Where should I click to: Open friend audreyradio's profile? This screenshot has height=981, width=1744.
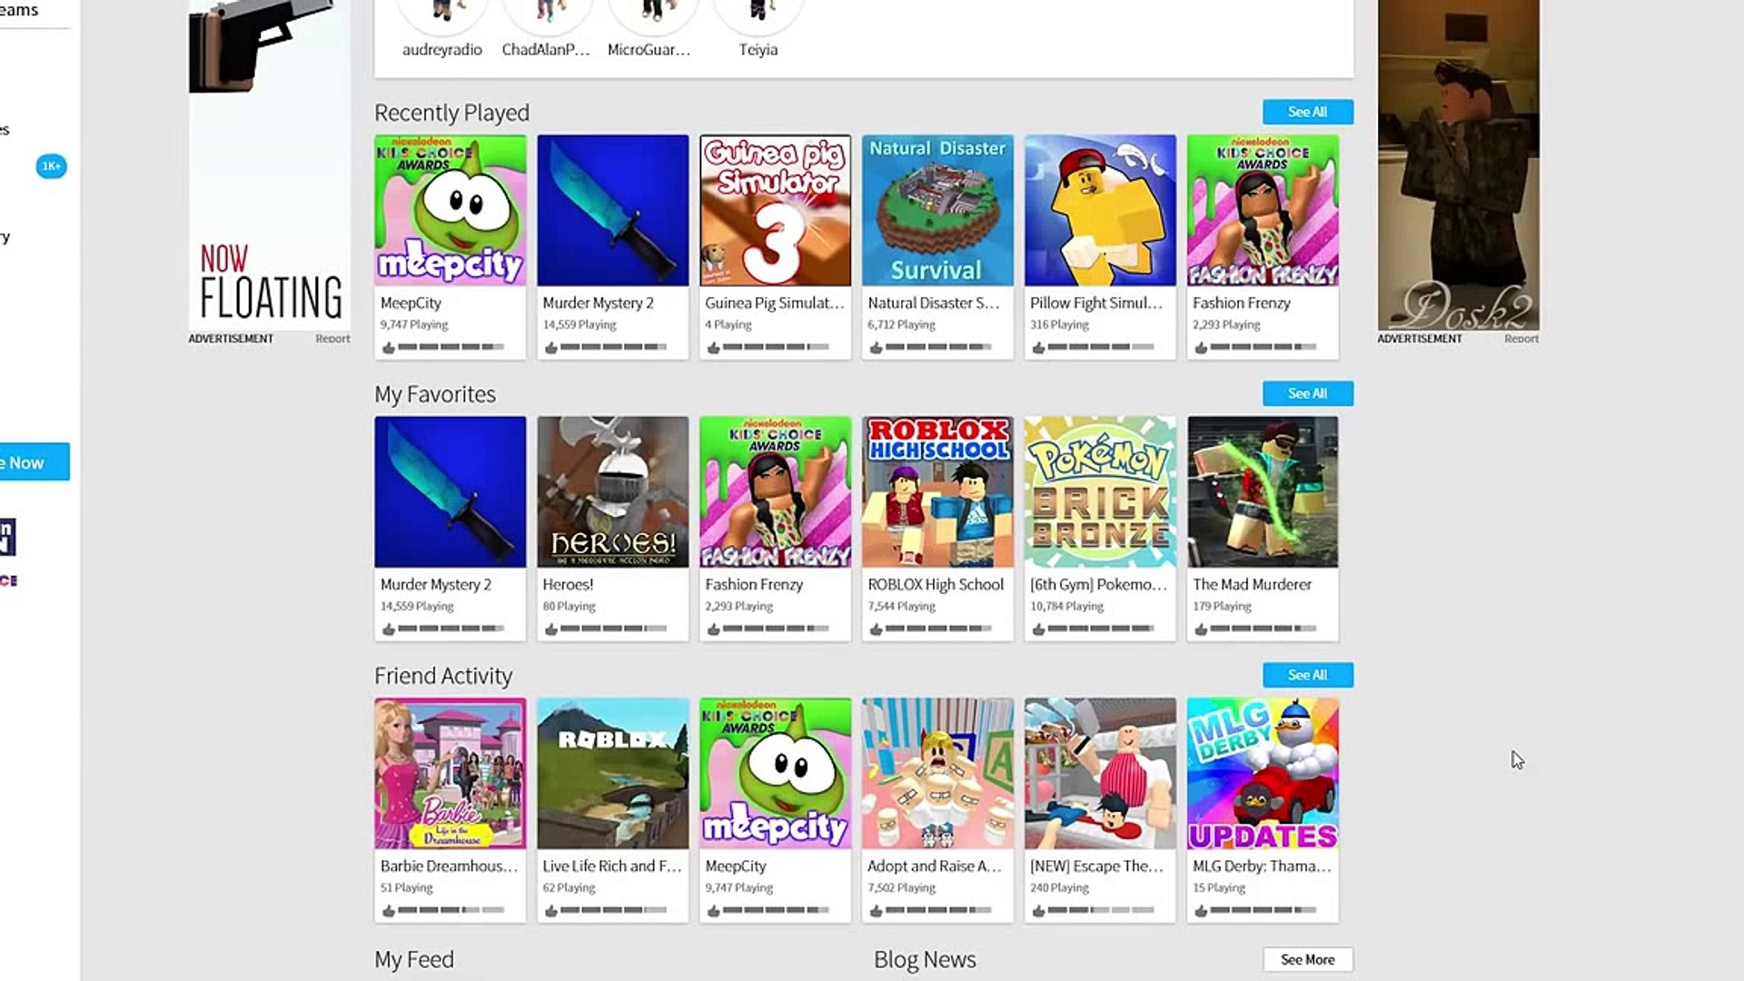tap(442, 49)
